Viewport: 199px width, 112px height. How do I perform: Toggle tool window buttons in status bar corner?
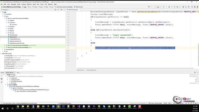[2, 103]
